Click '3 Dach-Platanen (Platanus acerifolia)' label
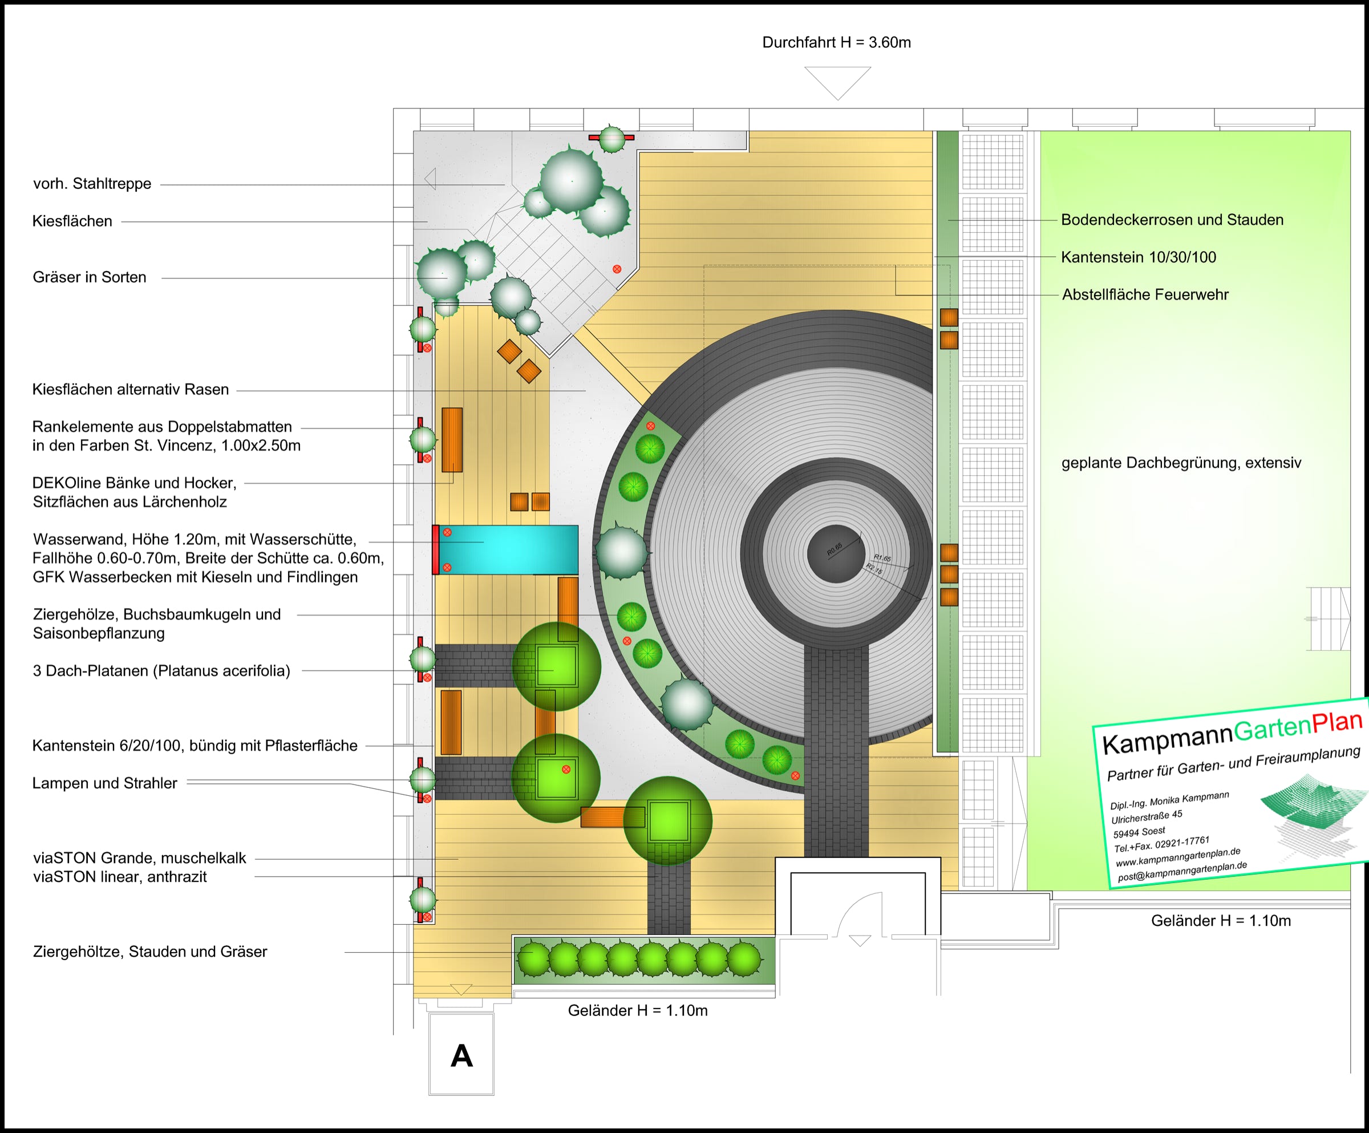 (161, 671)
